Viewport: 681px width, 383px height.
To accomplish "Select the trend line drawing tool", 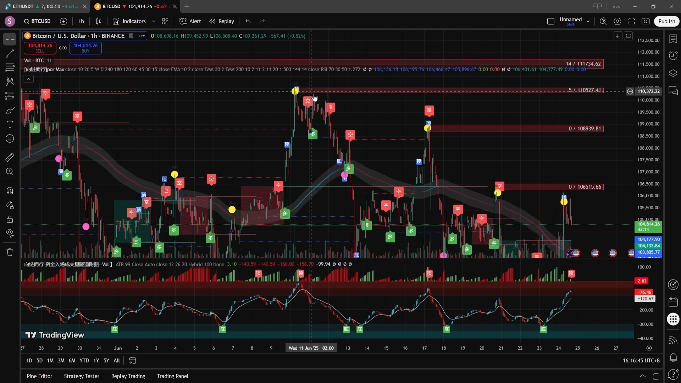I will tap(10, 54).
